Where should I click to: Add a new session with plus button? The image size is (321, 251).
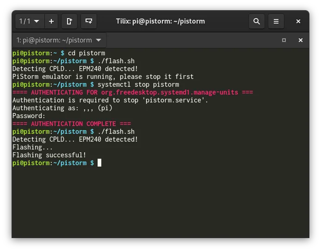click(51, 21)
